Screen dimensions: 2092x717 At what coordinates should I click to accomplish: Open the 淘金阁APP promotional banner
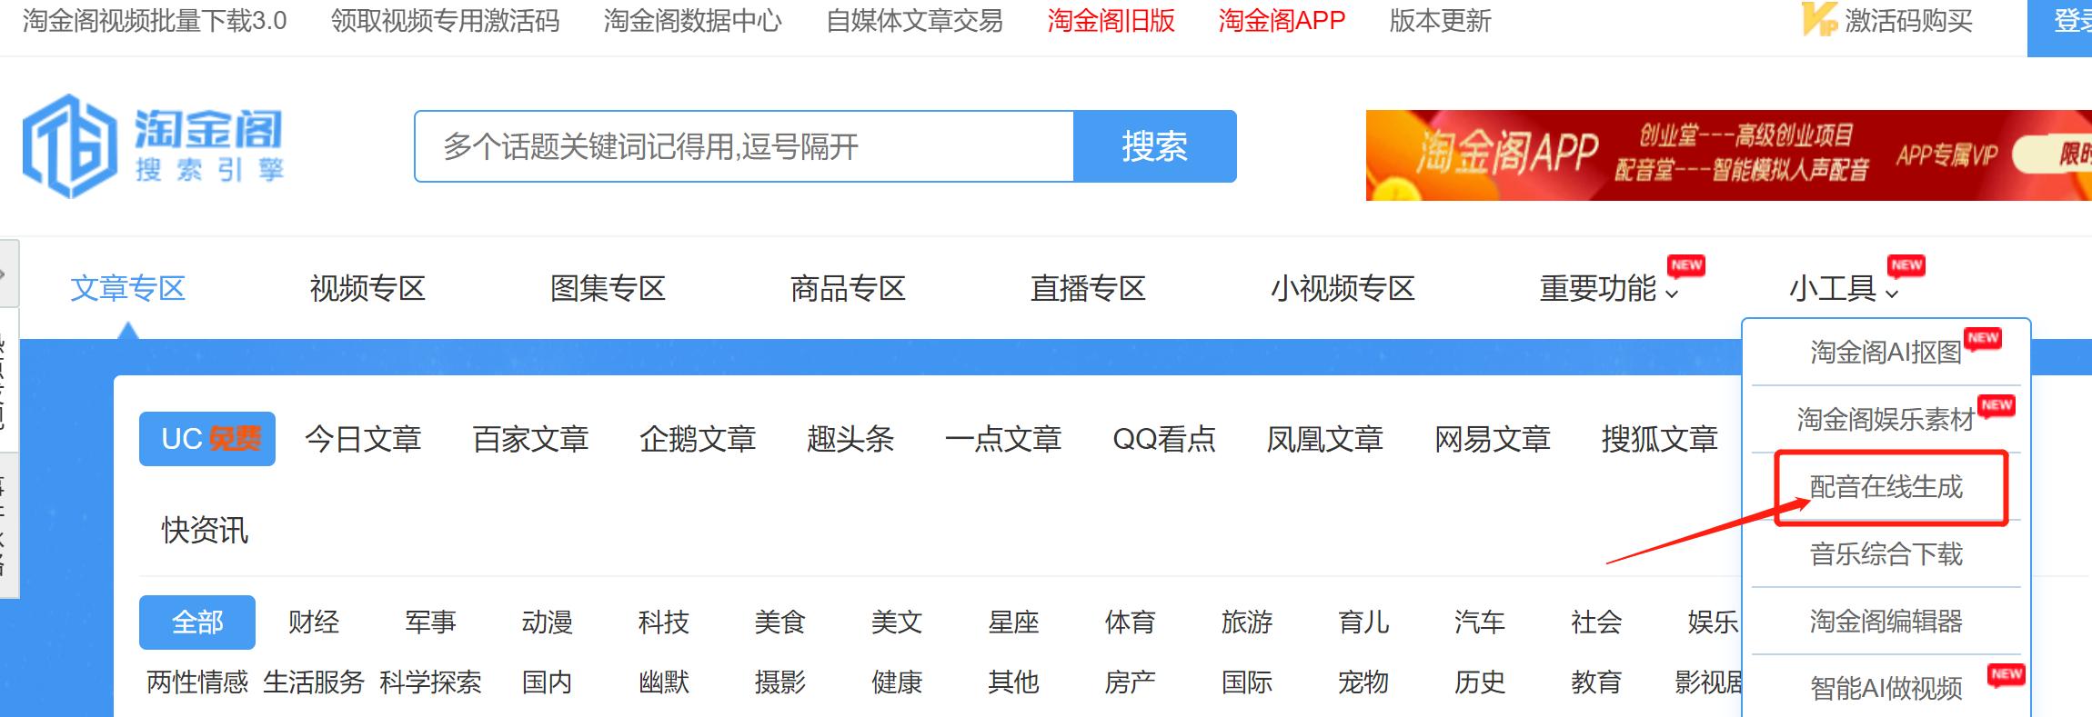point(1728,155)
